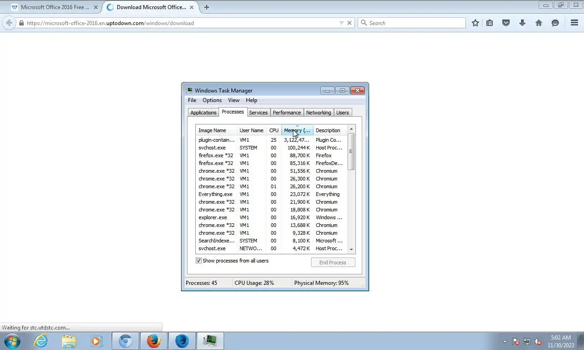Click the Windows Start orb
Screen dimensions: 584x350
pos(12,341)
